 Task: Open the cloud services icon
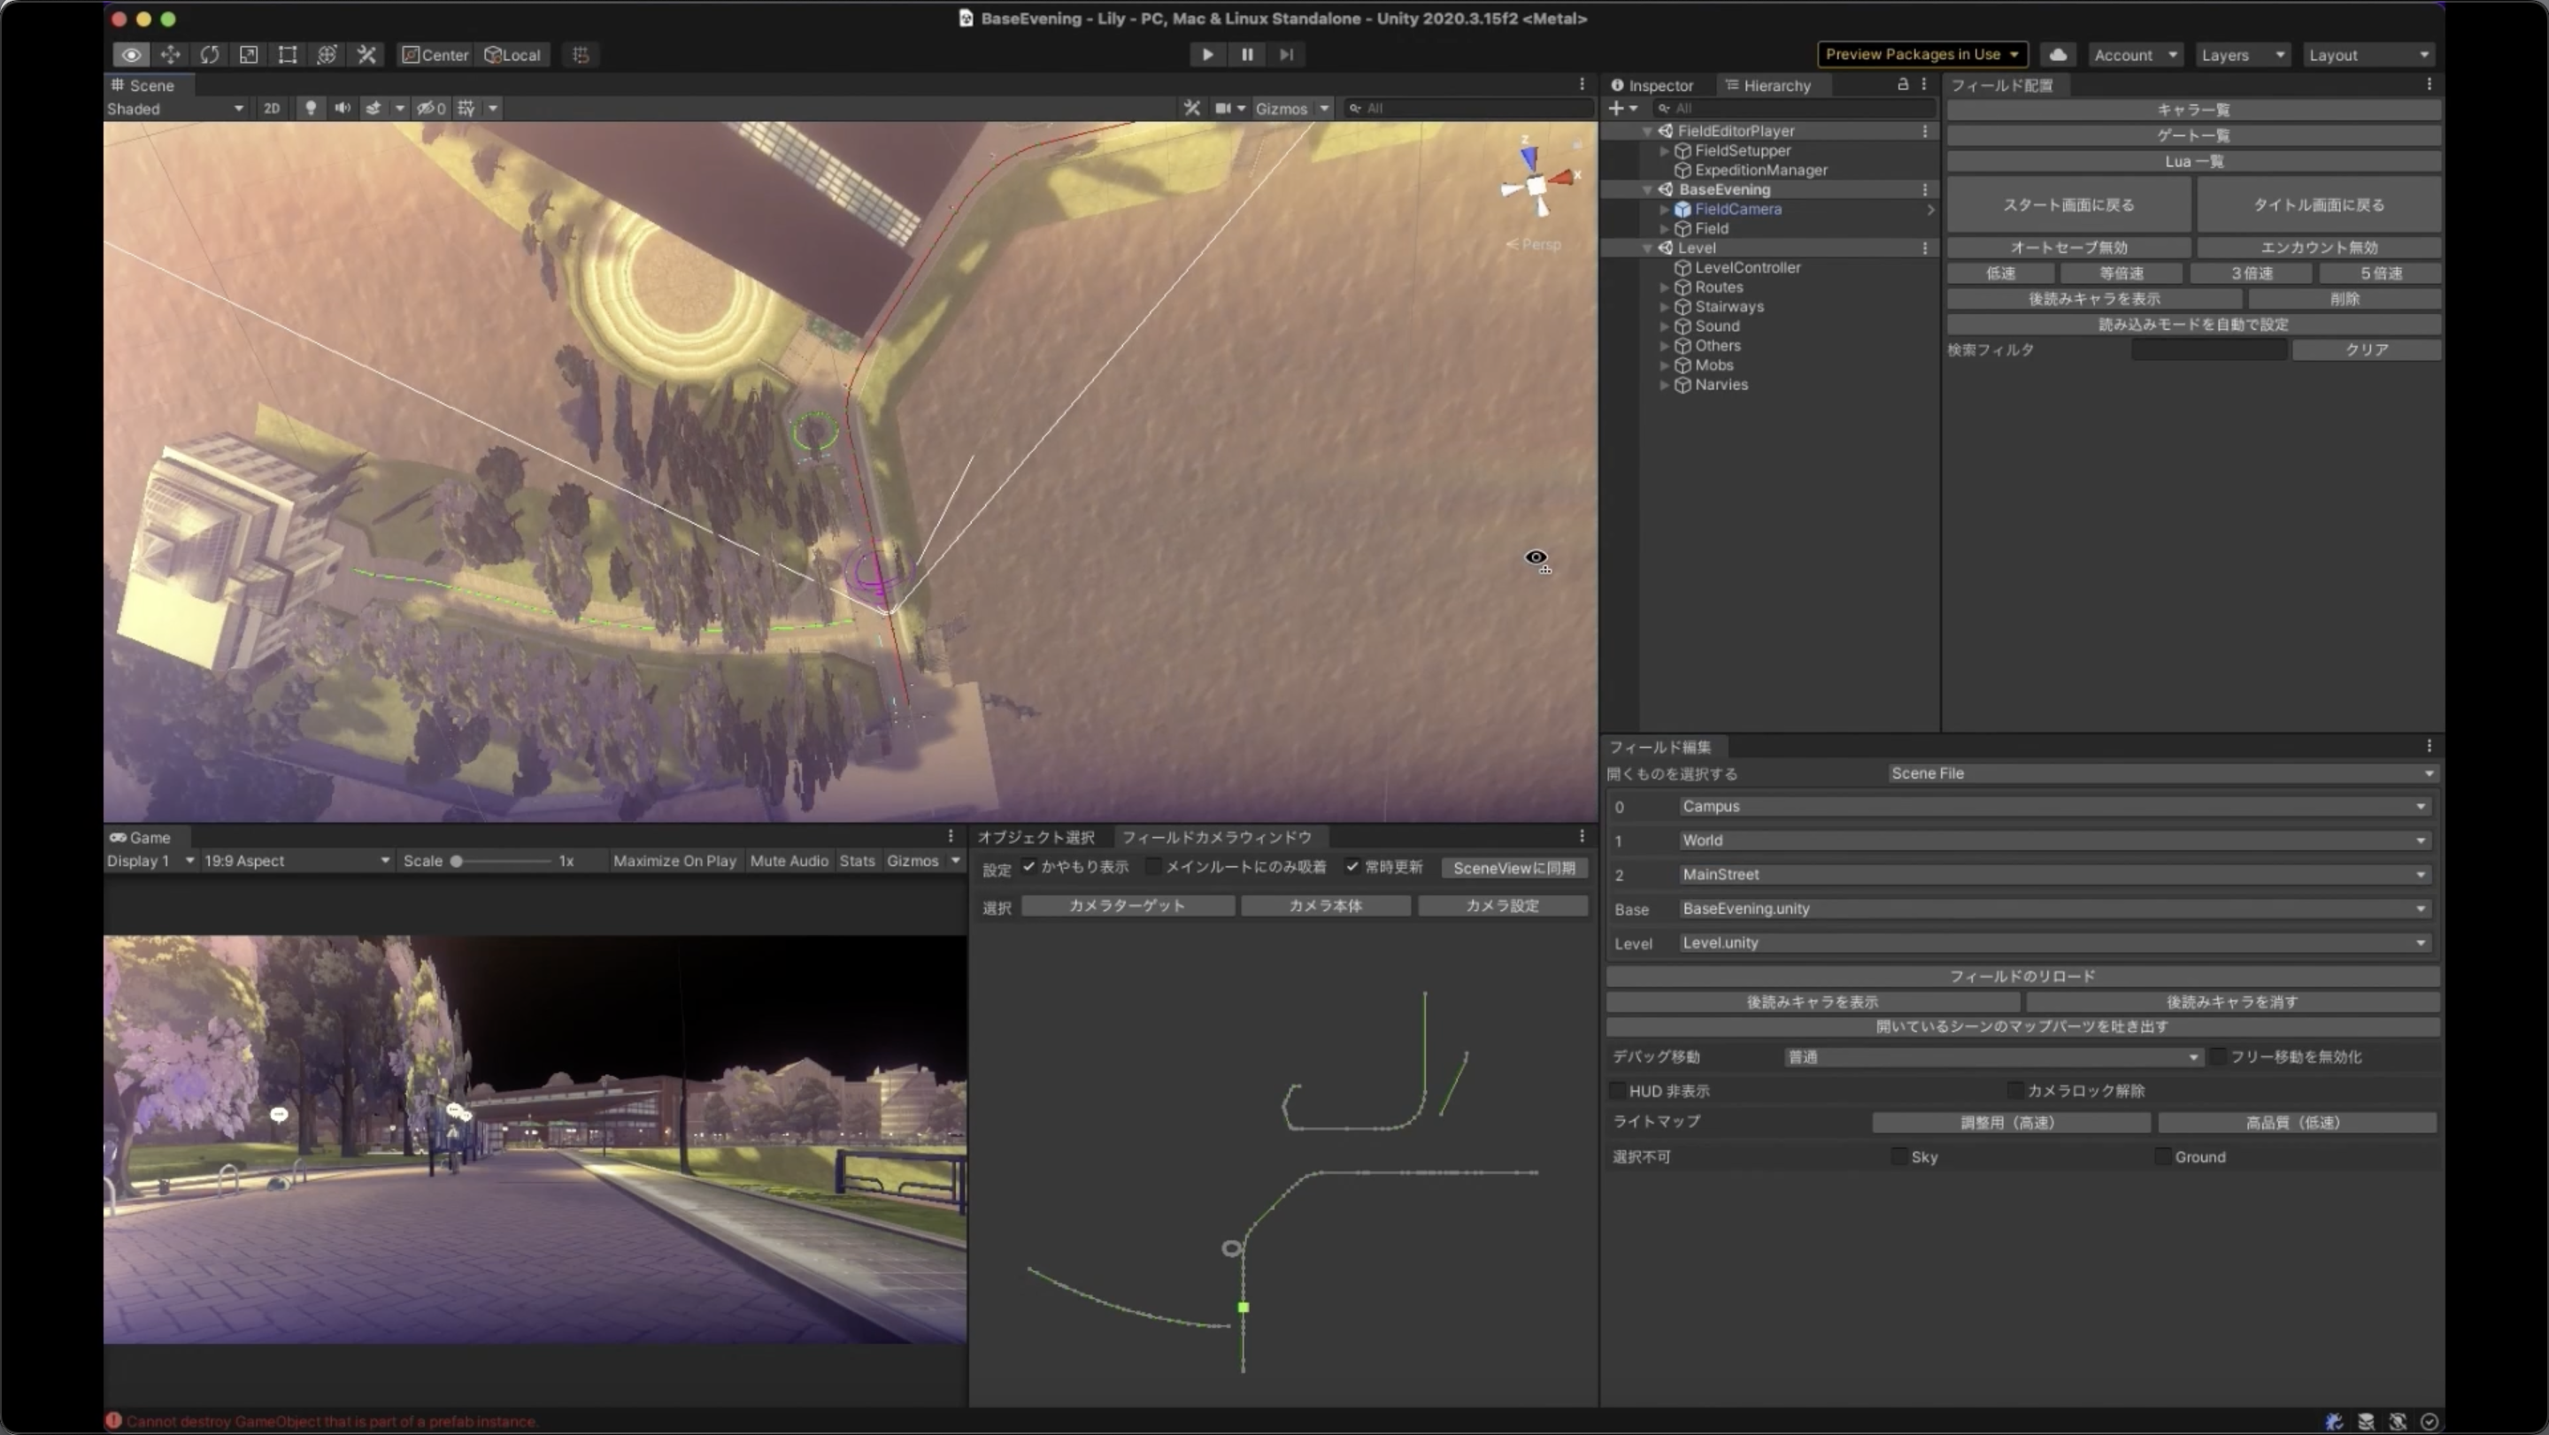2057,54
